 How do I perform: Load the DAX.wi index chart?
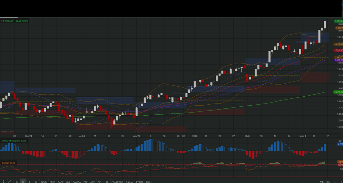tap(129, 182)
